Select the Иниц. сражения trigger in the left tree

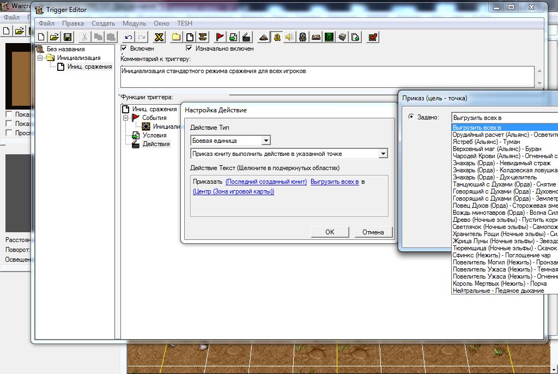click(x=90, y=67)
